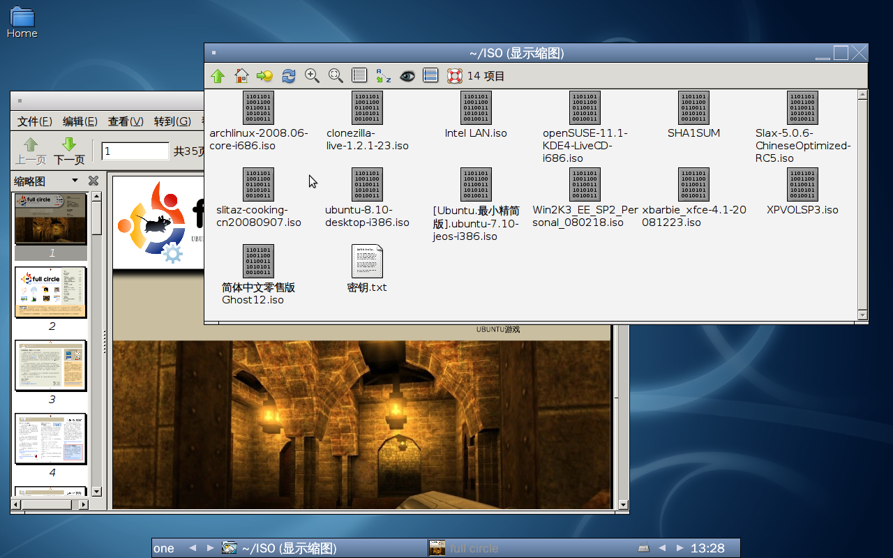This screenshot has width=893, height=558.
Task: Select the ubuntu-8.10-desktop-i386.iso file icon
Action: (367, 185)
